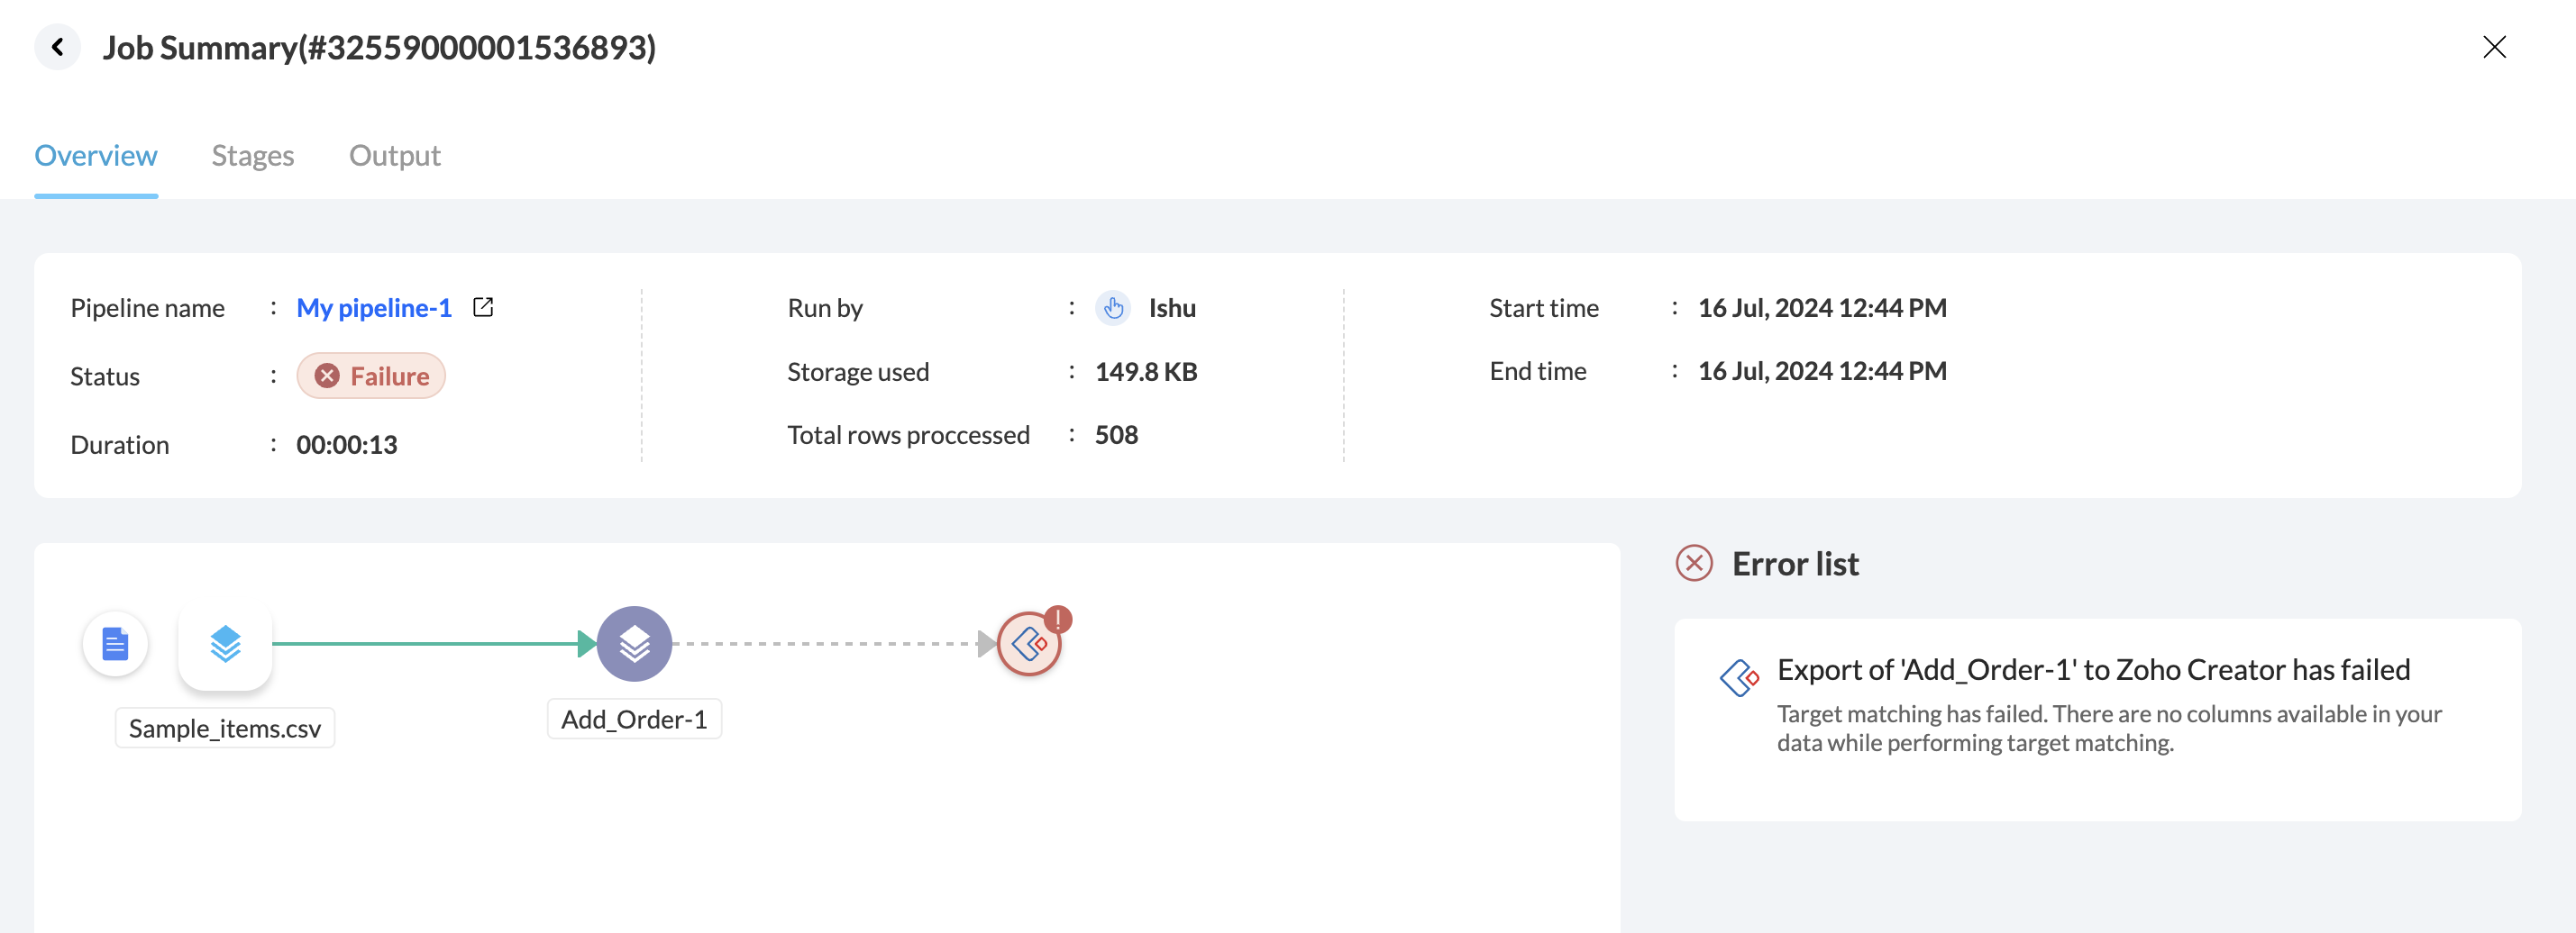Select the blue layers stage icon
This screenshot has height=933, width=2576.
coord(225,644)
